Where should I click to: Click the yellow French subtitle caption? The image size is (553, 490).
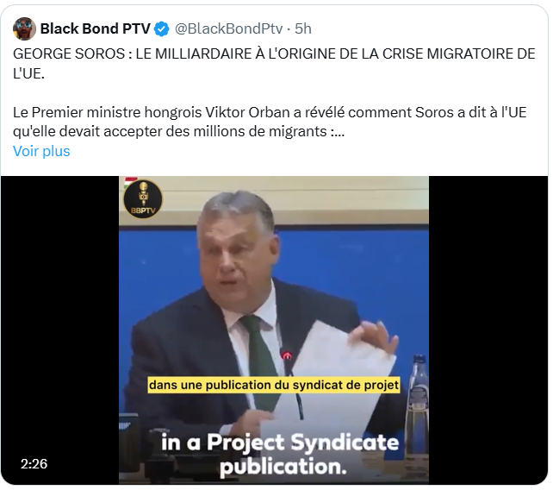point(274,385)
